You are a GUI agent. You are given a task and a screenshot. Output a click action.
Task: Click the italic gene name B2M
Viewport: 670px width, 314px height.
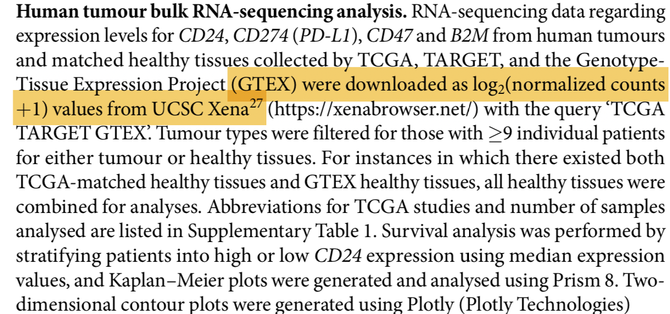467,36
